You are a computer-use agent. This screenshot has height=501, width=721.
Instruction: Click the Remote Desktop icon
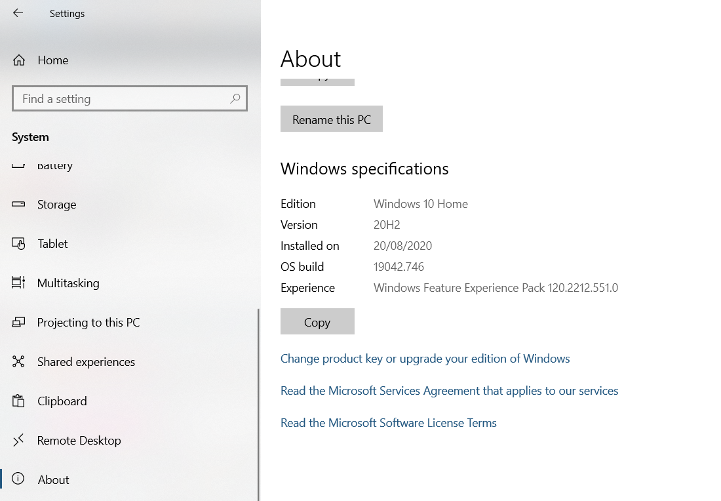click(18, 440)
